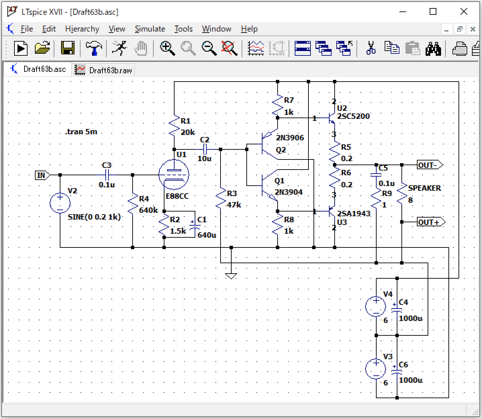Screen dimensions: 482x419
Task: Open the Tools menu
Action: tap(184, 29)
